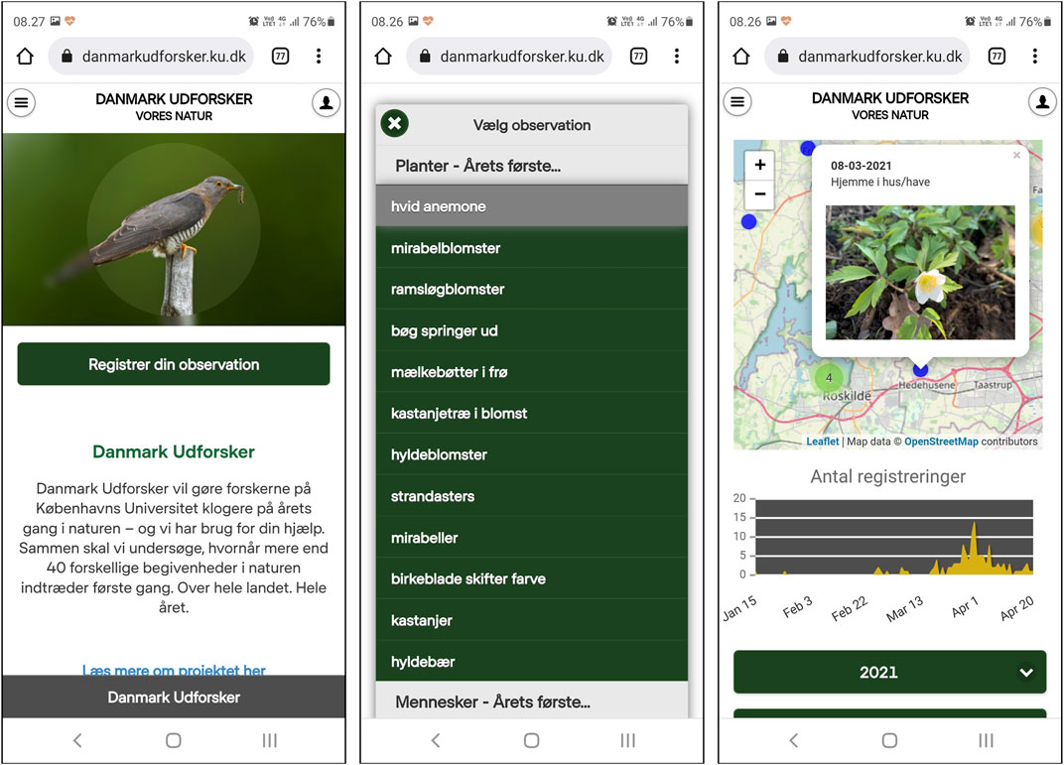1064x765 pixels.
Task: Open user profile icon in right phone
Action: pyautogui.click(x=1043, y=102)
